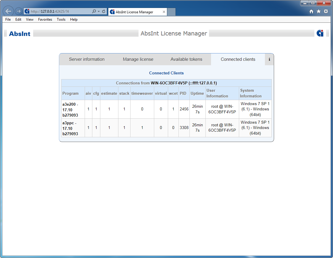Open the File menu

coord(8,19)
